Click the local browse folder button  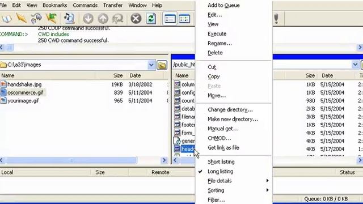pos(162,65)
